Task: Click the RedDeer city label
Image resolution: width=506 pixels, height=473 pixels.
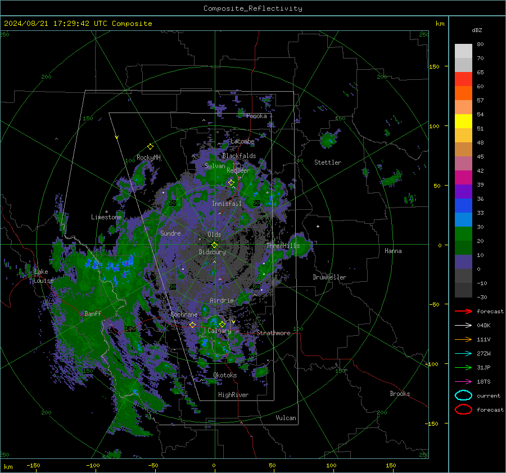Action: pyautogui.click(x=238, y=170)
